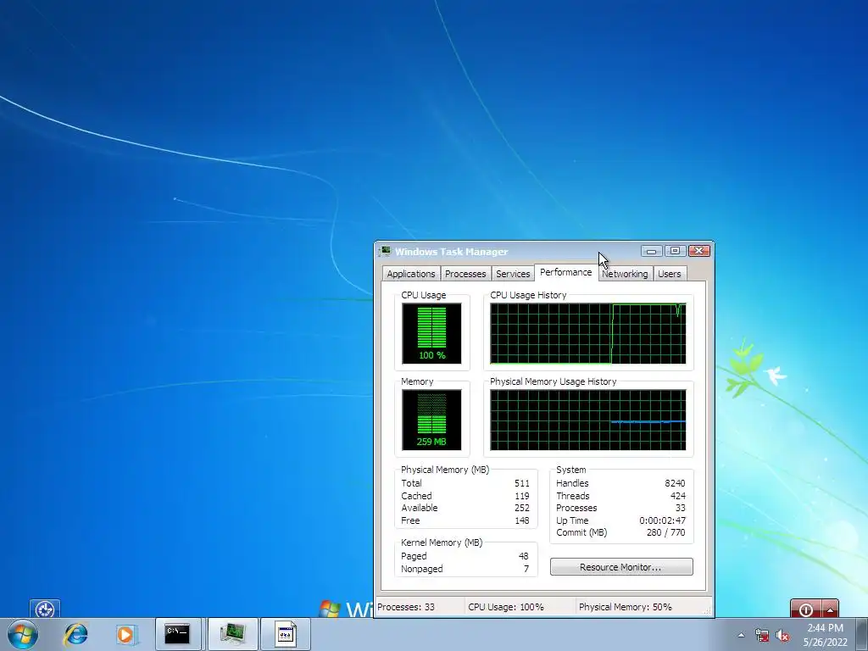Select the Performance tab
Screen dimensions: 868x651
click(565, 272)
